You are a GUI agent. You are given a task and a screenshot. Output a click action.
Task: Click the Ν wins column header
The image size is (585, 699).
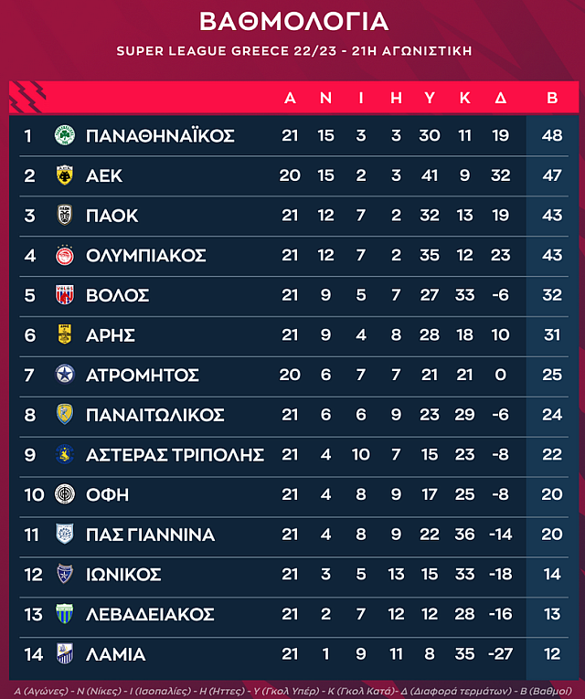326,99
